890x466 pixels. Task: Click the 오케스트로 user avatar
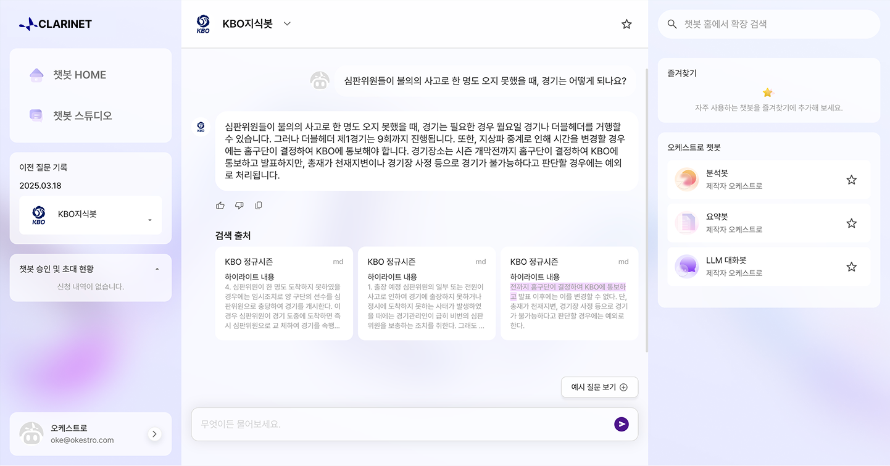pyautogui.click(x=31, y=433)
